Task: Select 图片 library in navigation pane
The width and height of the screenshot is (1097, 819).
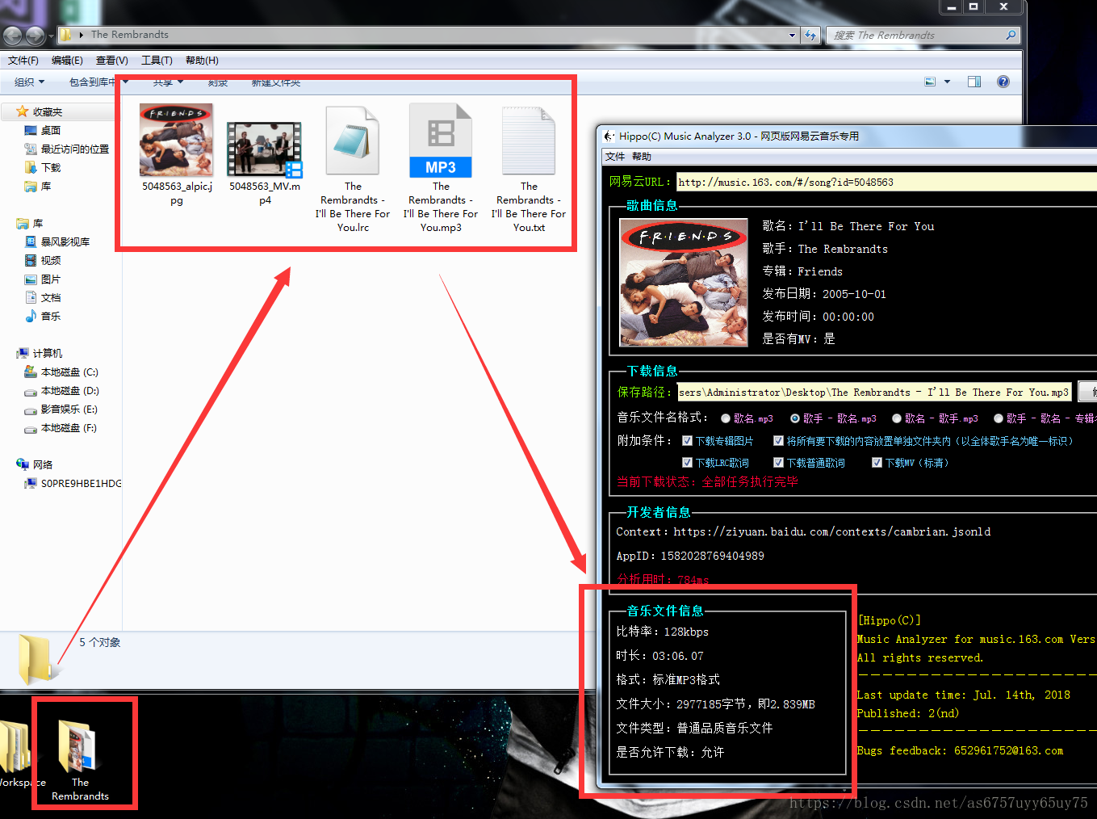Action: pyautogui.click(x=50, y=279)
